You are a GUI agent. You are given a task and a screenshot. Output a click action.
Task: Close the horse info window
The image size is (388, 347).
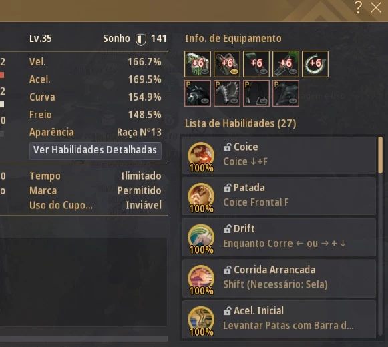click(375, 7)
